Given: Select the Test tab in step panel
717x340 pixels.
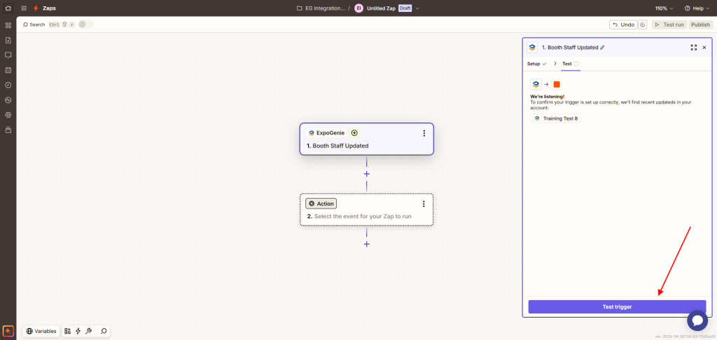Looking at the screenshot, I should pos(569,64).
